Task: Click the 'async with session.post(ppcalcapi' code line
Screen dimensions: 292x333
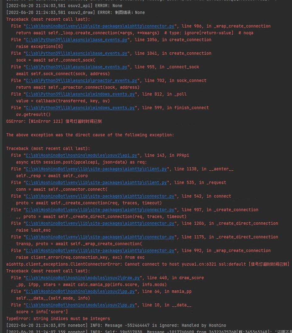Action: [82, 162]
